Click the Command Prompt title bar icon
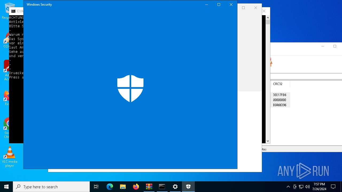Image resolution: width=342 pixels, height=192 pixels. click(x=13, y=11)
